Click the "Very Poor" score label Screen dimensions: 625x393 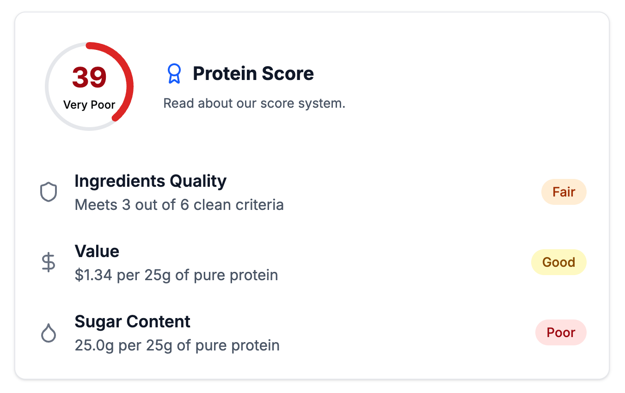click(89, 105)
